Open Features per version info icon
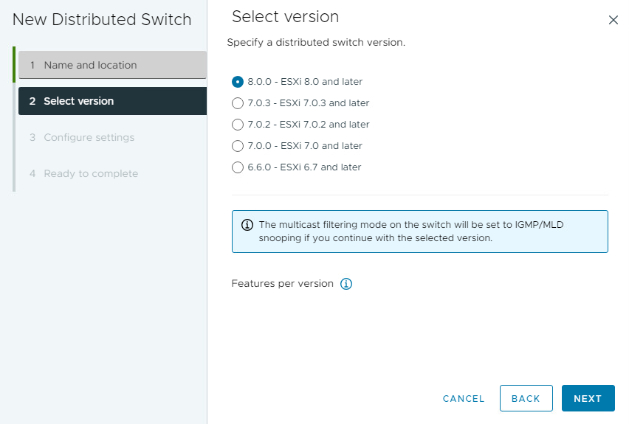Image resolution: width=629 pixels, height=424 pixels. coord(346,284)
